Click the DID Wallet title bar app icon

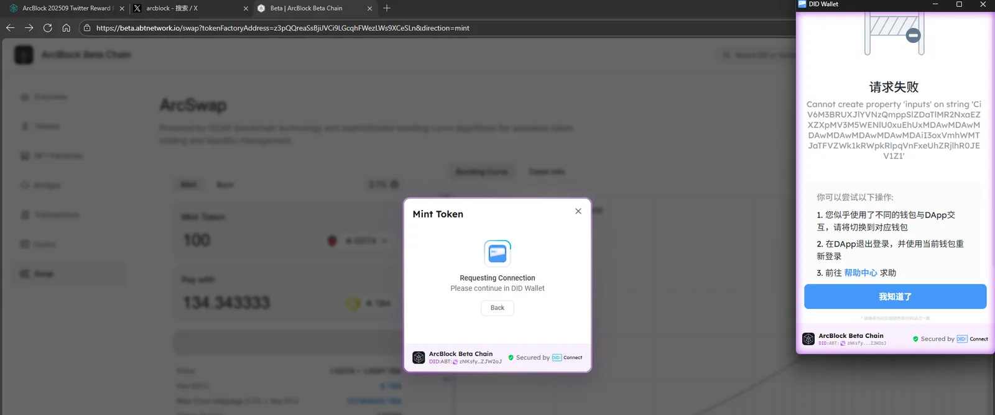tap(802, 4)
